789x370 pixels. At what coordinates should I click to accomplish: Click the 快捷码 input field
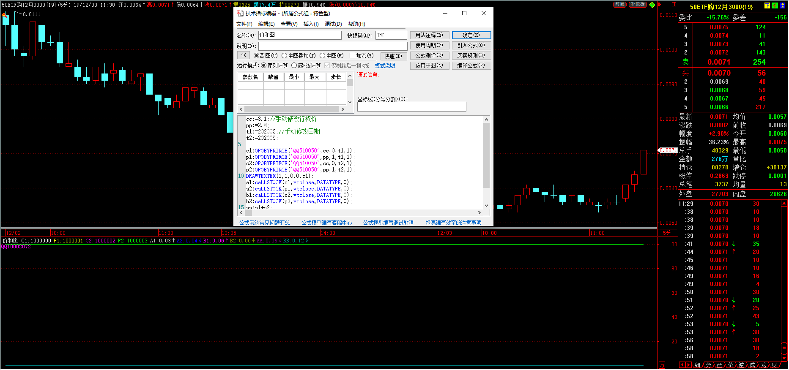(x=391, y=35)
